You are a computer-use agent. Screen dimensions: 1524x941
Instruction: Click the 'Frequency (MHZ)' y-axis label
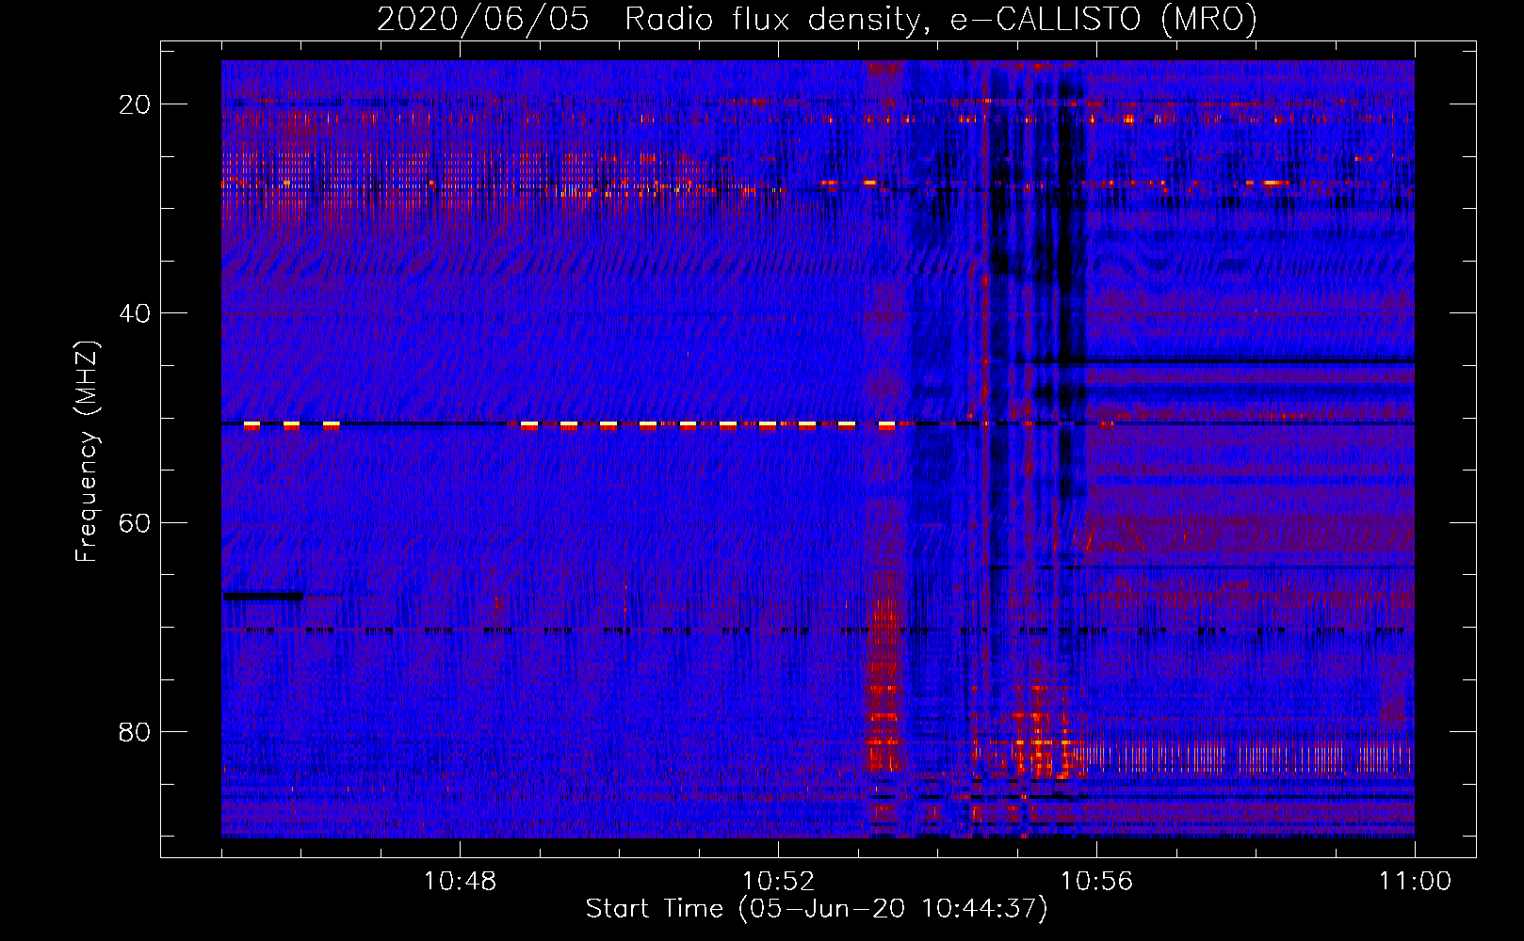[87, 452]
